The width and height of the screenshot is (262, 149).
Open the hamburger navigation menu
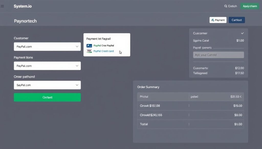(x=2, y=6)
